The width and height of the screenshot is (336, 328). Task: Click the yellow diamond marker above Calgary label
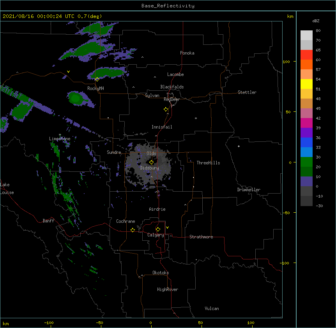(x=158, y=229)
